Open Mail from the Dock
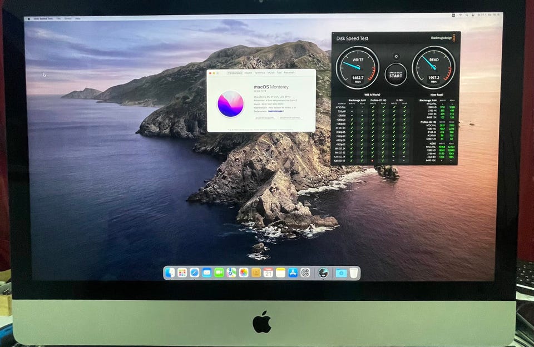Image resolution: width=534 pixels, height=347 pixels. 207,273
